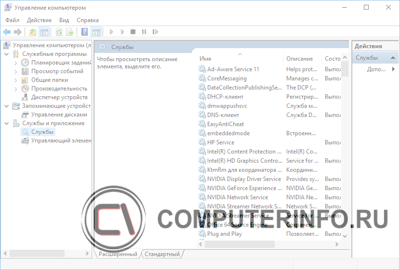The width and height of the screenshot is (400, 270).
Task: Click the Restart service icon
Action: [155, 32]
